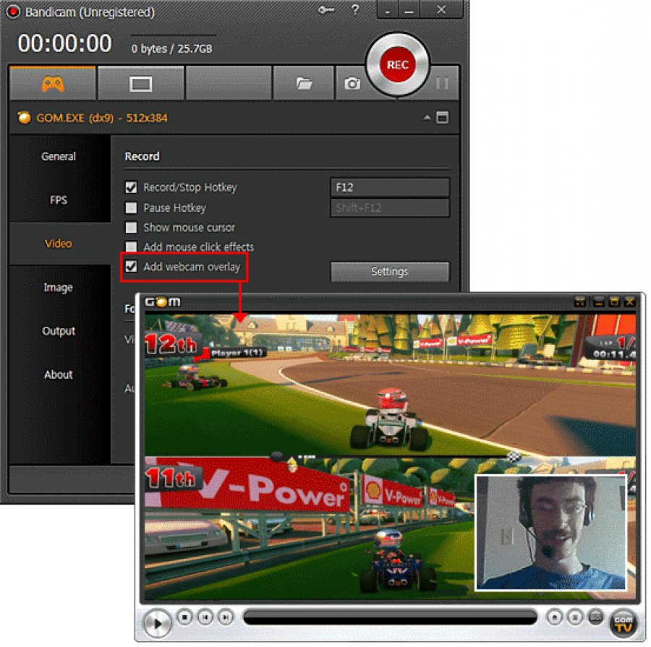Toggle the Show mouse cursor checkbox
The height and width of the screenshot is (647, 651).
click(x=131, y=228)
